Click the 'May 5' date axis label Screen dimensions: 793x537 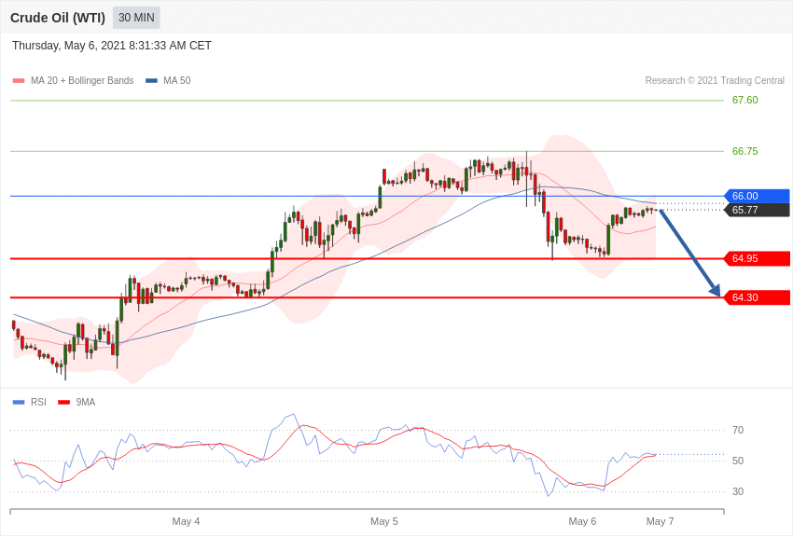click(x=383, y=521)
